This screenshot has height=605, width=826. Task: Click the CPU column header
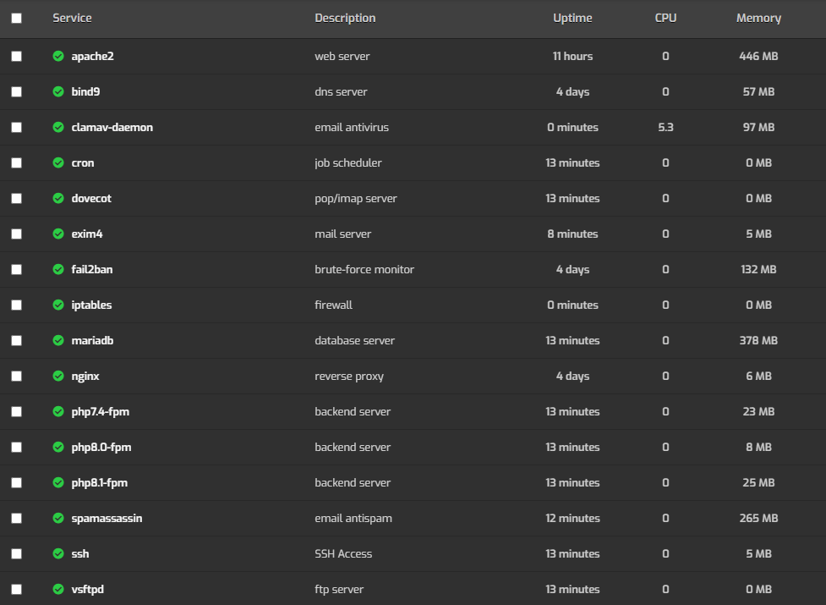(666, 19)
